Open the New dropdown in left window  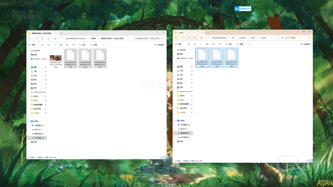coord(33,45)
